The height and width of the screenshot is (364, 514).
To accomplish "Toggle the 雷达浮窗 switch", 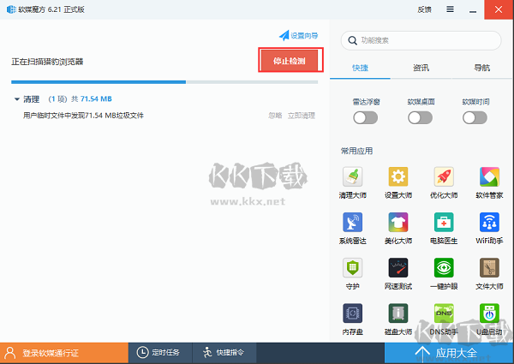I will point(365,118).
